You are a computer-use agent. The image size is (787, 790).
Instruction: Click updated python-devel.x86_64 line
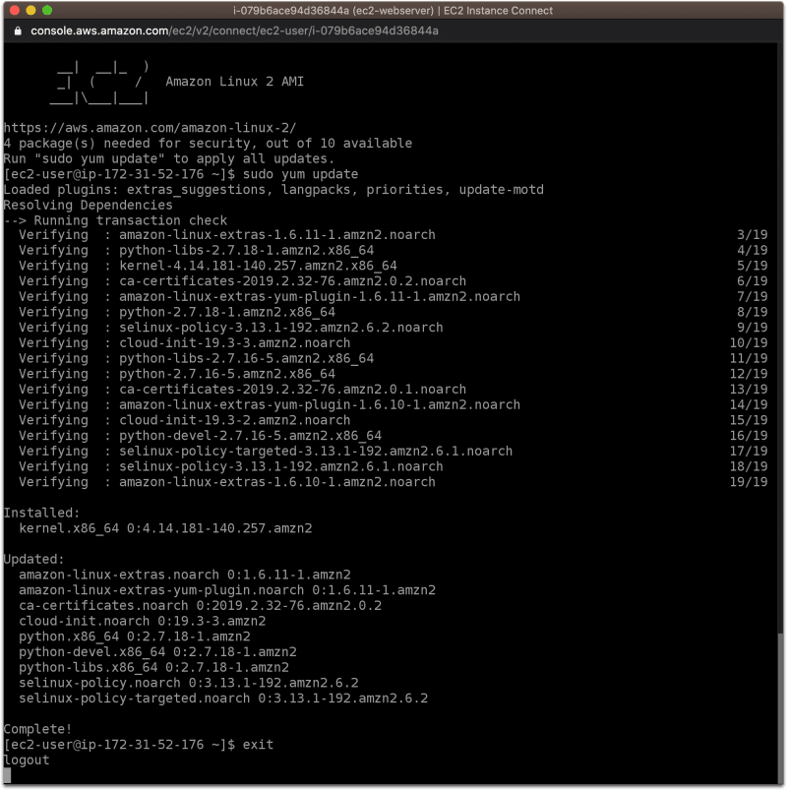157,652
